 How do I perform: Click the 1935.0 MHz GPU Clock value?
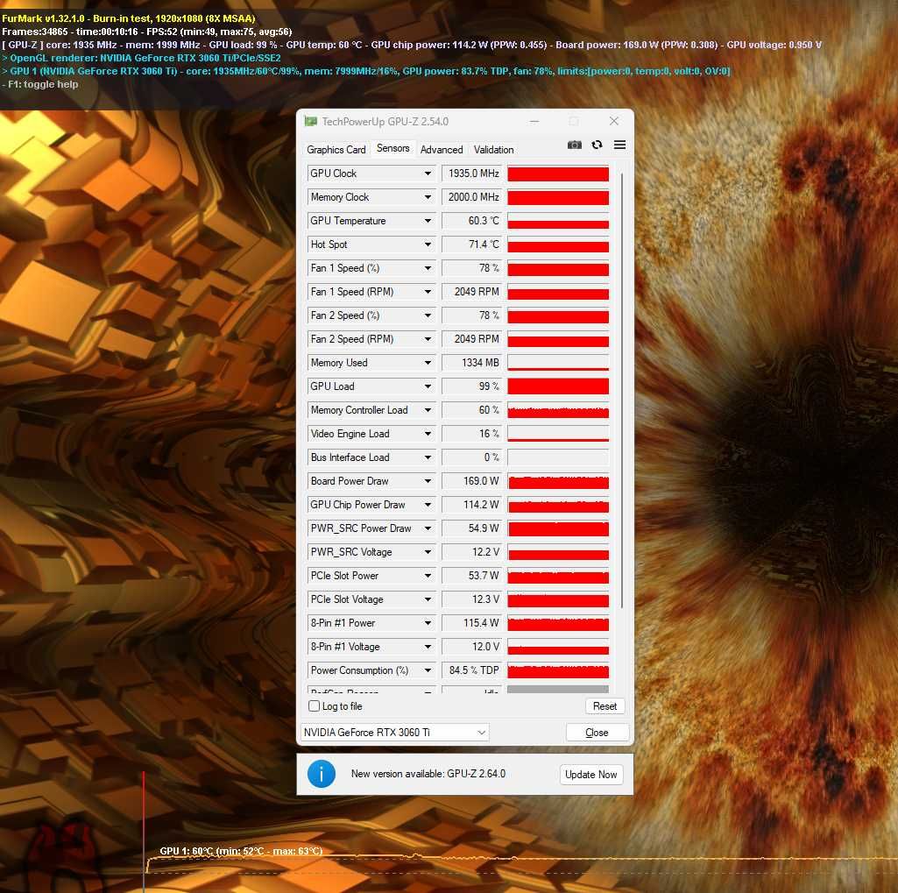pos(472,174)
